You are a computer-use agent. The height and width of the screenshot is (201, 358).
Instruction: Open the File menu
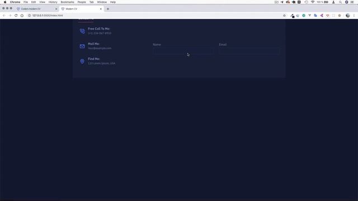(x=26, y=2)
